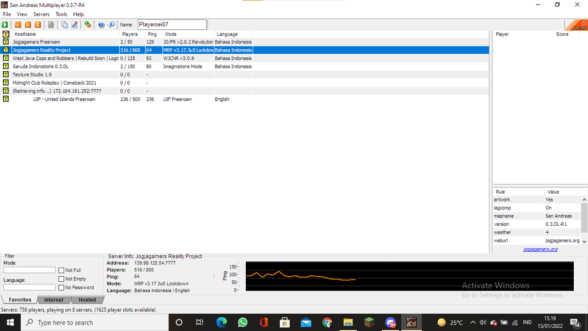Viewport: 588px width, 331px height.
Task: Click lock icon of UIF United Islands row
Action: (x=6, y=99)
